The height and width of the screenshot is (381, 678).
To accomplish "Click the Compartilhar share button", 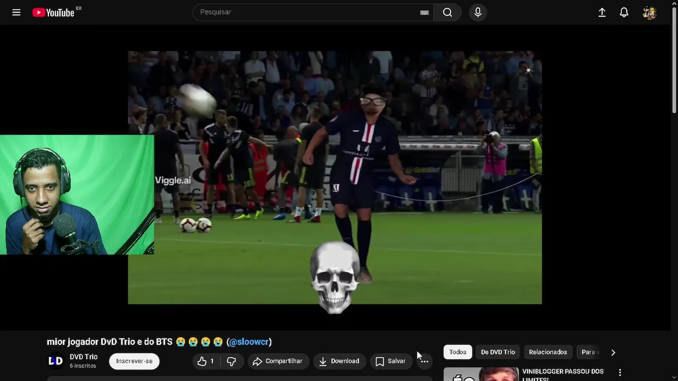I will click(278, 361).
